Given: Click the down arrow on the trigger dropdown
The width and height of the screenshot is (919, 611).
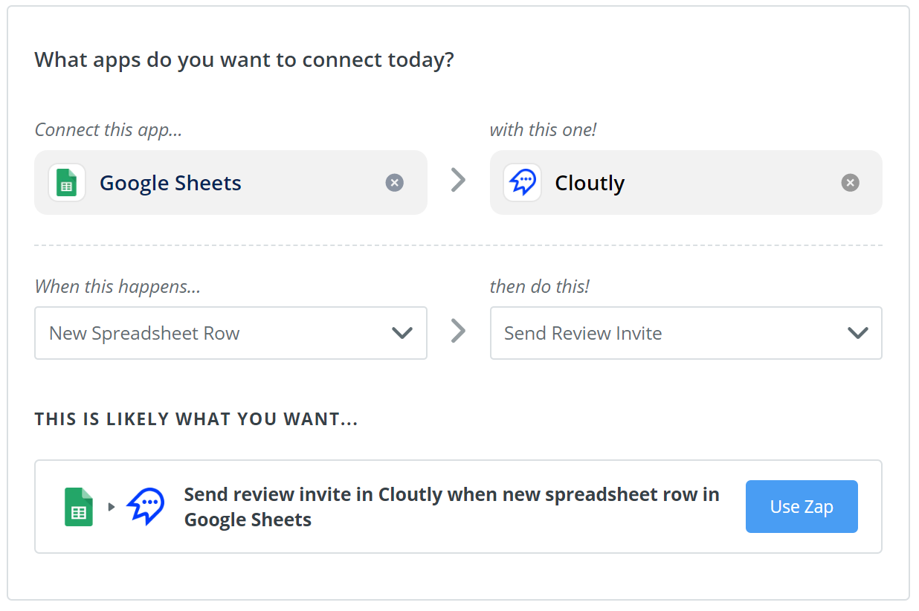Looking at the screenshot, I should click(x=402, y=333).
